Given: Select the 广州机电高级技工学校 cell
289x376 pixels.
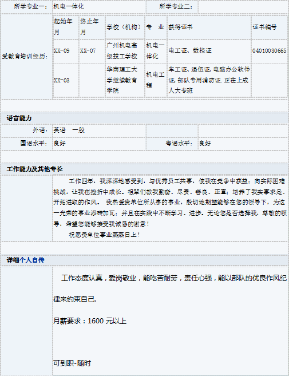Looking at the screenshot, I should pyautogui.click(x=125, y=51).
